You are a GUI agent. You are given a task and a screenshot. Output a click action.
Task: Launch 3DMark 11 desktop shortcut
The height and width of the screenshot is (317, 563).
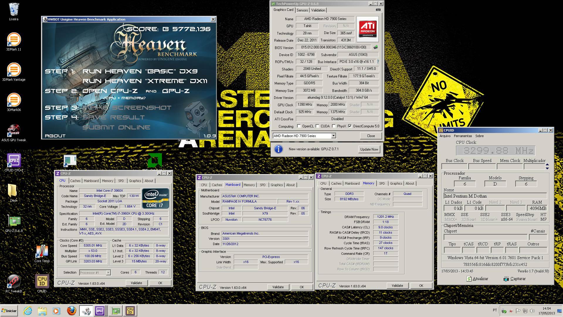click(14, 42)
